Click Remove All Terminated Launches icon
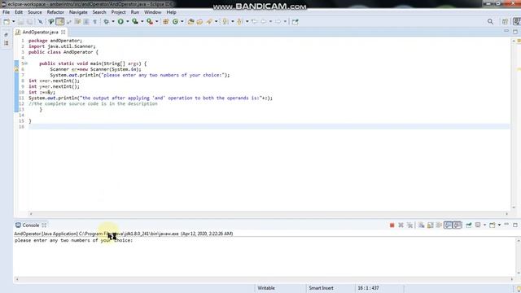Screen dimensions: 521x293 tap(410, 225)
